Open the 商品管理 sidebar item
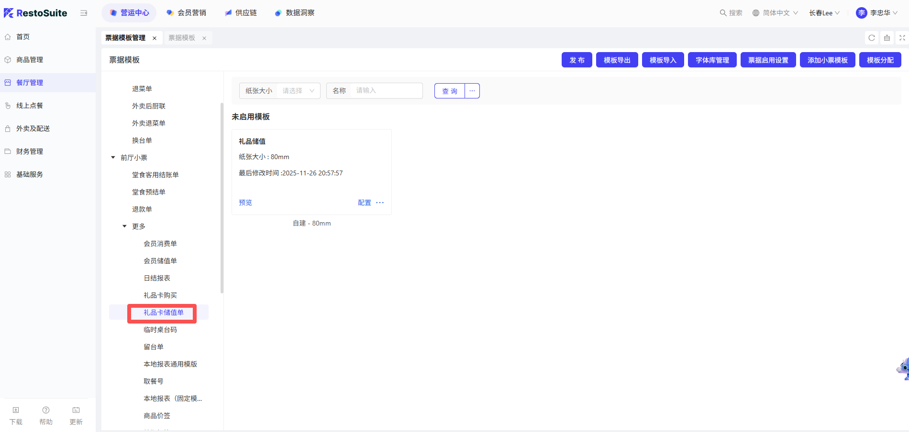909x432 pixels. click(x=30, y=60)
